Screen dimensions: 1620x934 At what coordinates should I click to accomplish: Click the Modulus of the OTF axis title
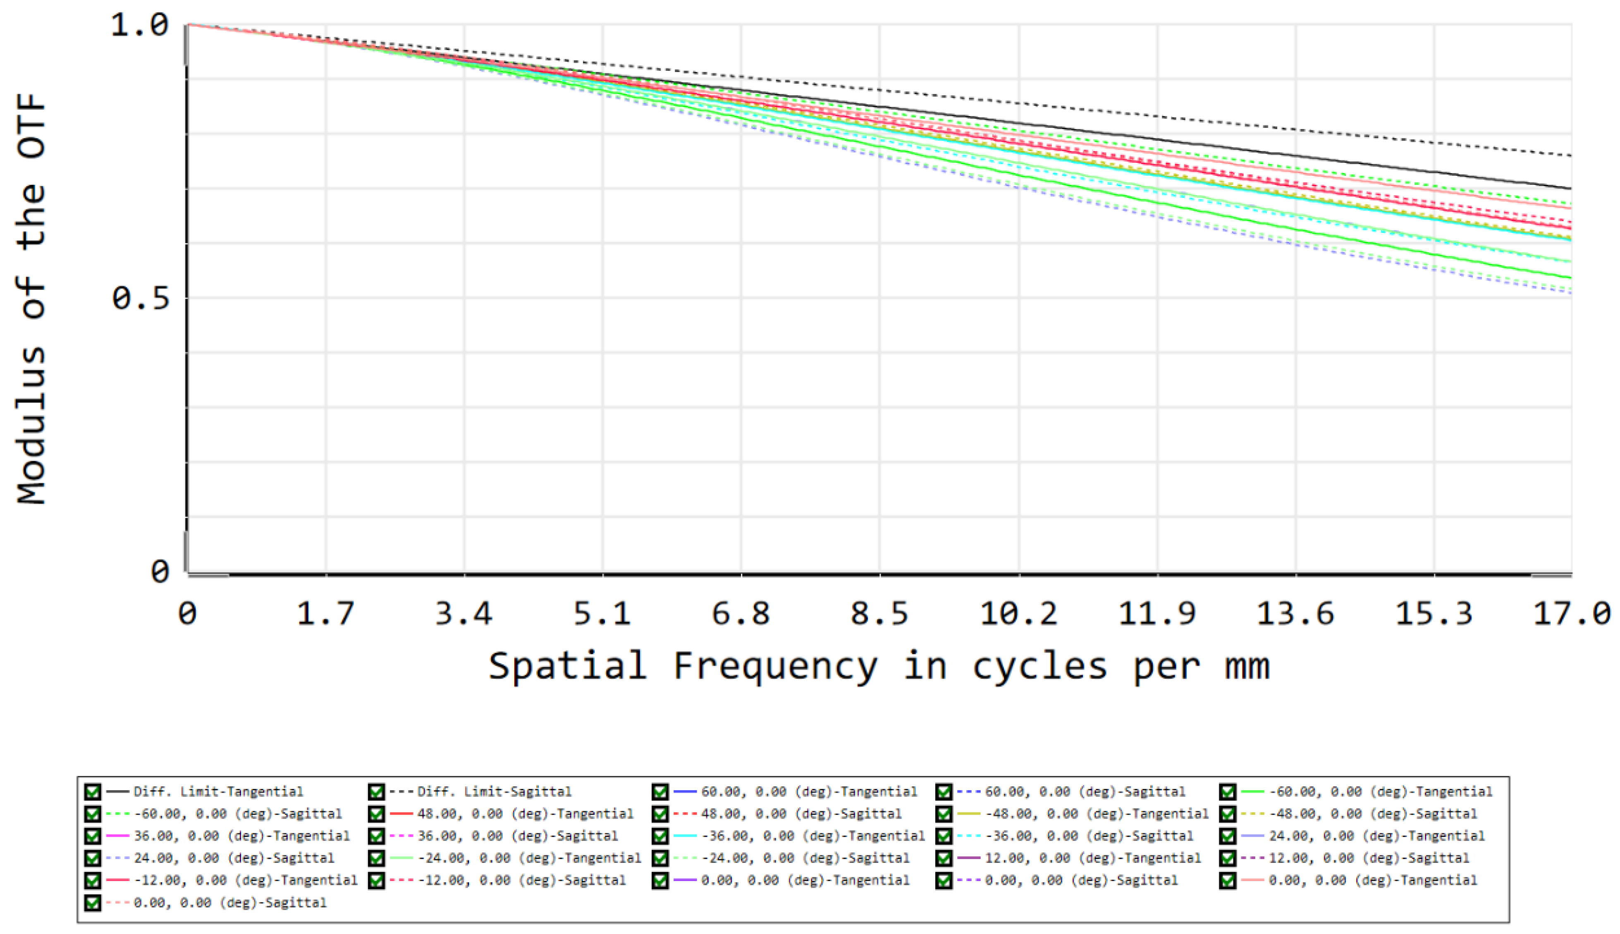(x=31, y=299)
